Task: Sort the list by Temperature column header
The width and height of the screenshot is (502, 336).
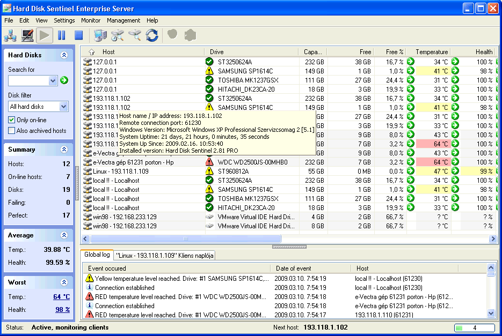Action: 432,52
